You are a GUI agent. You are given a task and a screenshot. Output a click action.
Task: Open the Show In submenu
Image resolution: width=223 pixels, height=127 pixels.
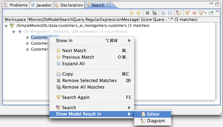pos(92,41)
